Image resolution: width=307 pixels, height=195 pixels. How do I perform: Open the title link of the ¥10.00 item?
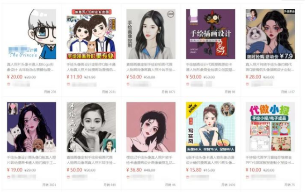[x=270, y=160]
